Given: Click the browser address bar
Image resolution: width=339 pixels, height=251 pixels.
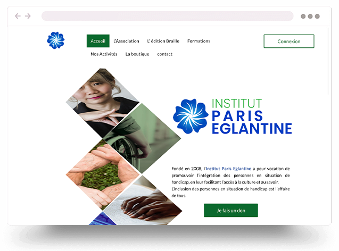Looking at the screenshot, I should (x=167, y=16).
